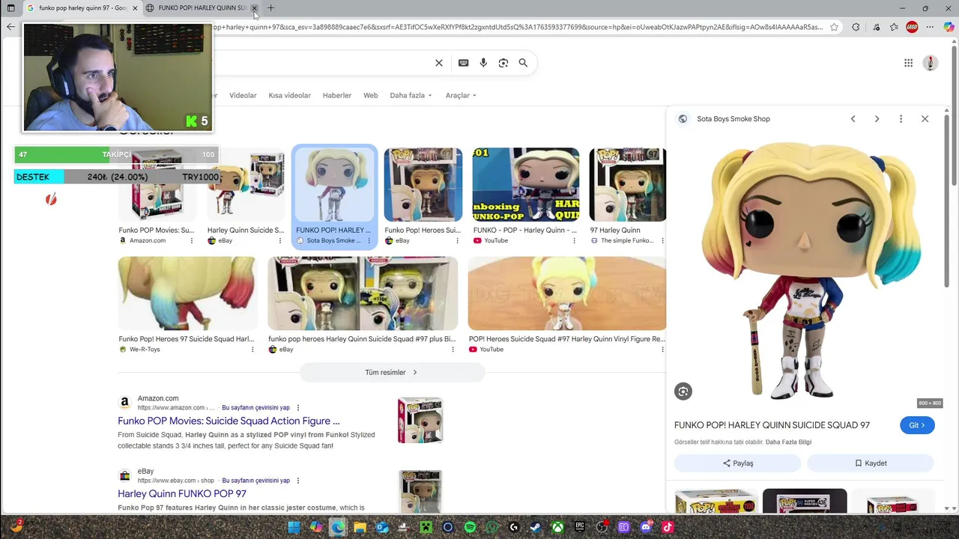The image size is (959, 539).
Task: Show previous image in preview panel
Action: (853, 119)
